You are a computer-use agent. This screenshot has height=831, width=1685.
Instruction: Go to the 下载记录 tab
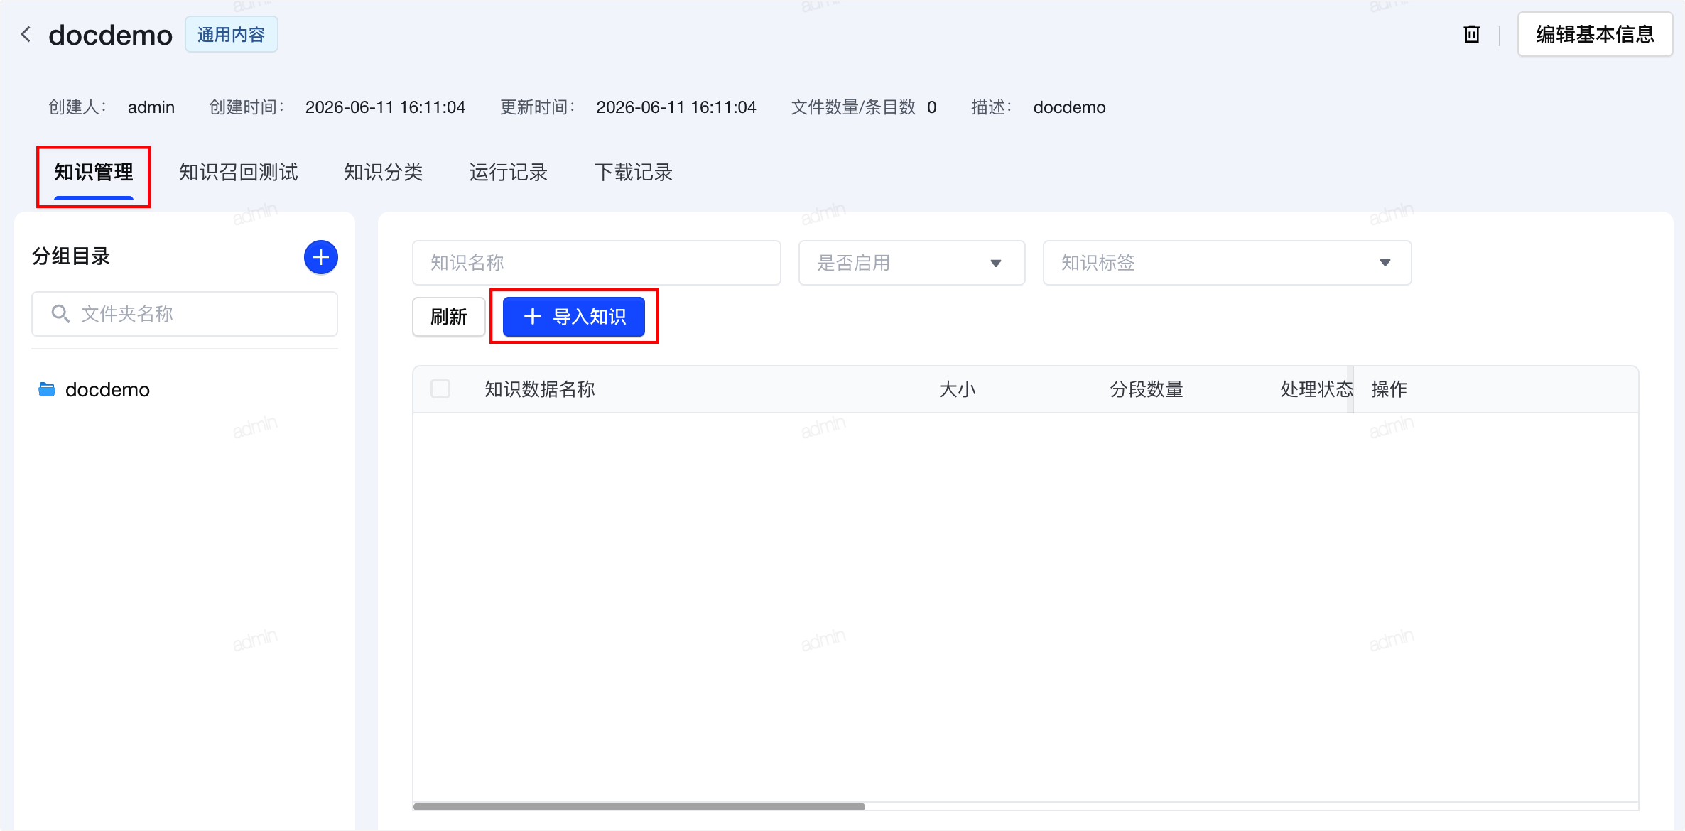pyautogui.click(x=634, y=173)
